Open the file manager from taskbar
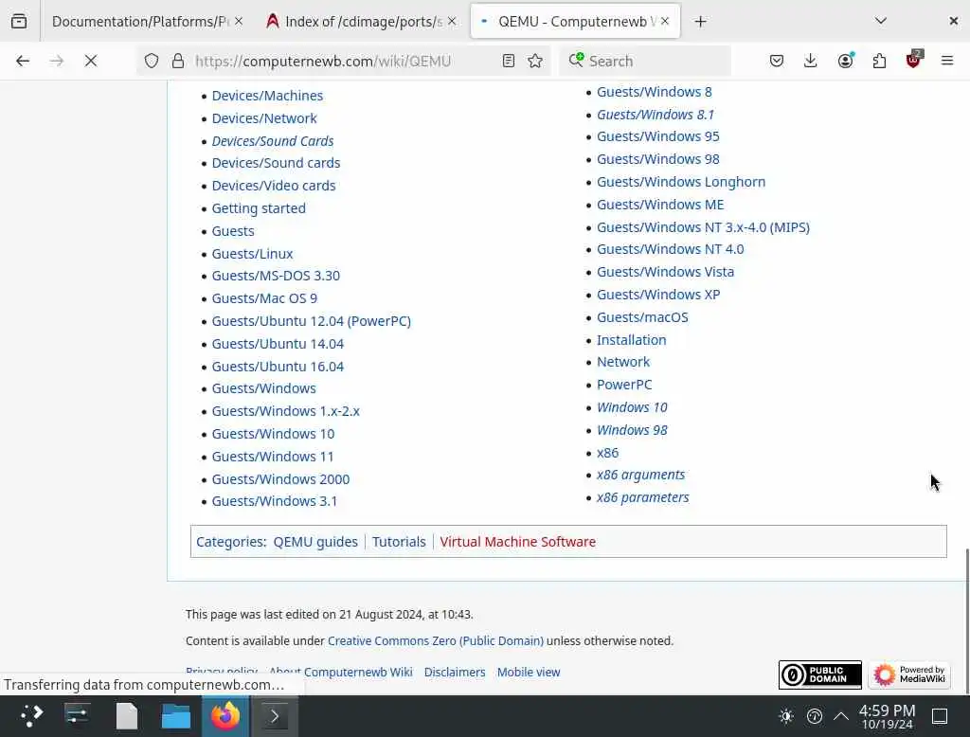The width and height of the screenshot is (970, 737). click(175, 716)
